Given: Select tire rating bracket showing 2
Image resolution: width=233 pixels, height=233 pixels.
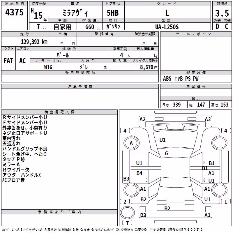Looking at the screenshot, I should click(x=125, y=202).
